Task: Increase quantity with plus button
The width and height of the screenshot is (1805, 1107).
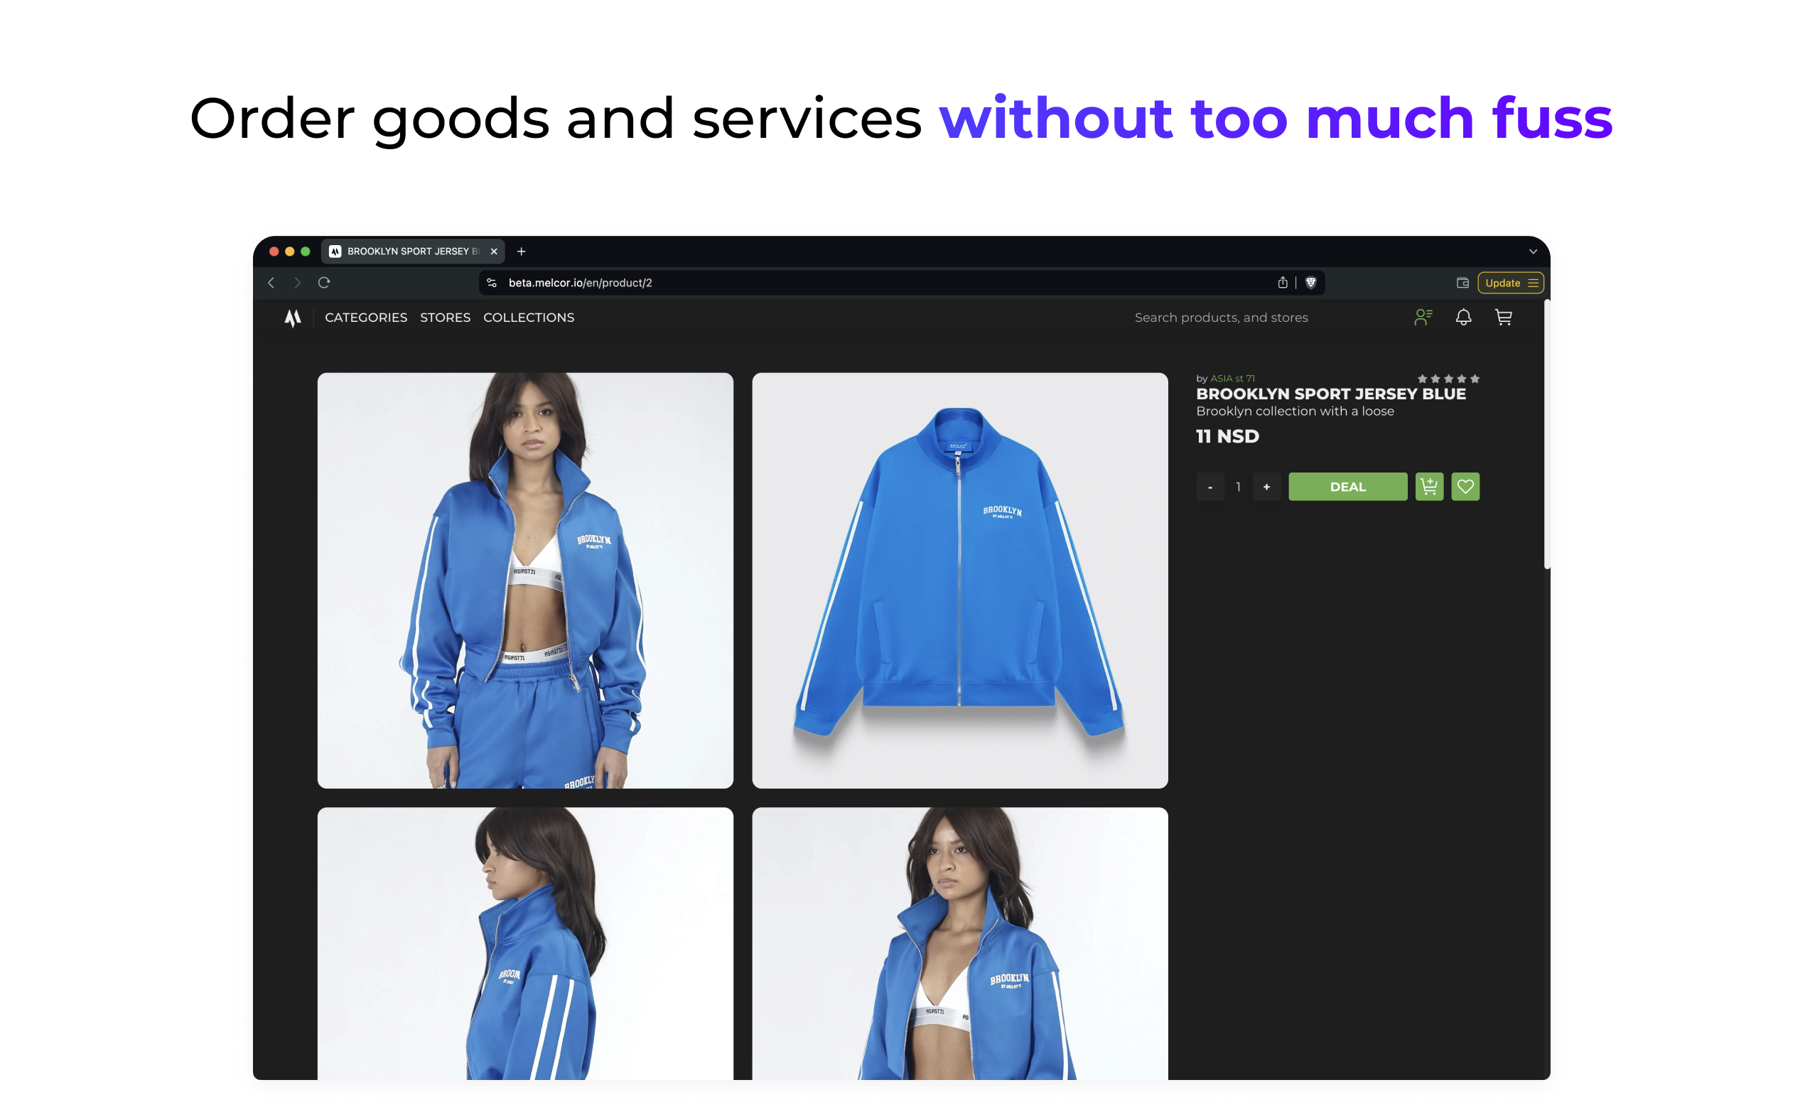Action: (x=1266, y=487)
